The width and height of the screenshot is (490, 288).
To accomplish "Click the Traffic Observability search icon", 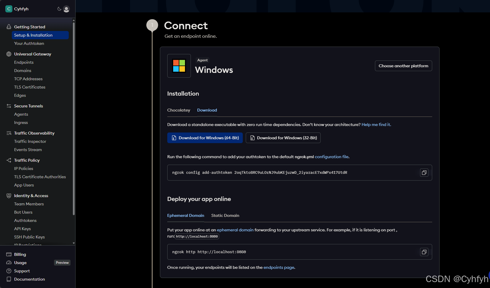I will [9, 133].
